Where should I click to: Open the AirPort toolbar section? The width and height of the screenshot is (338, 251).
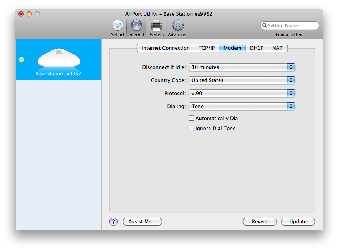[117, 26]
